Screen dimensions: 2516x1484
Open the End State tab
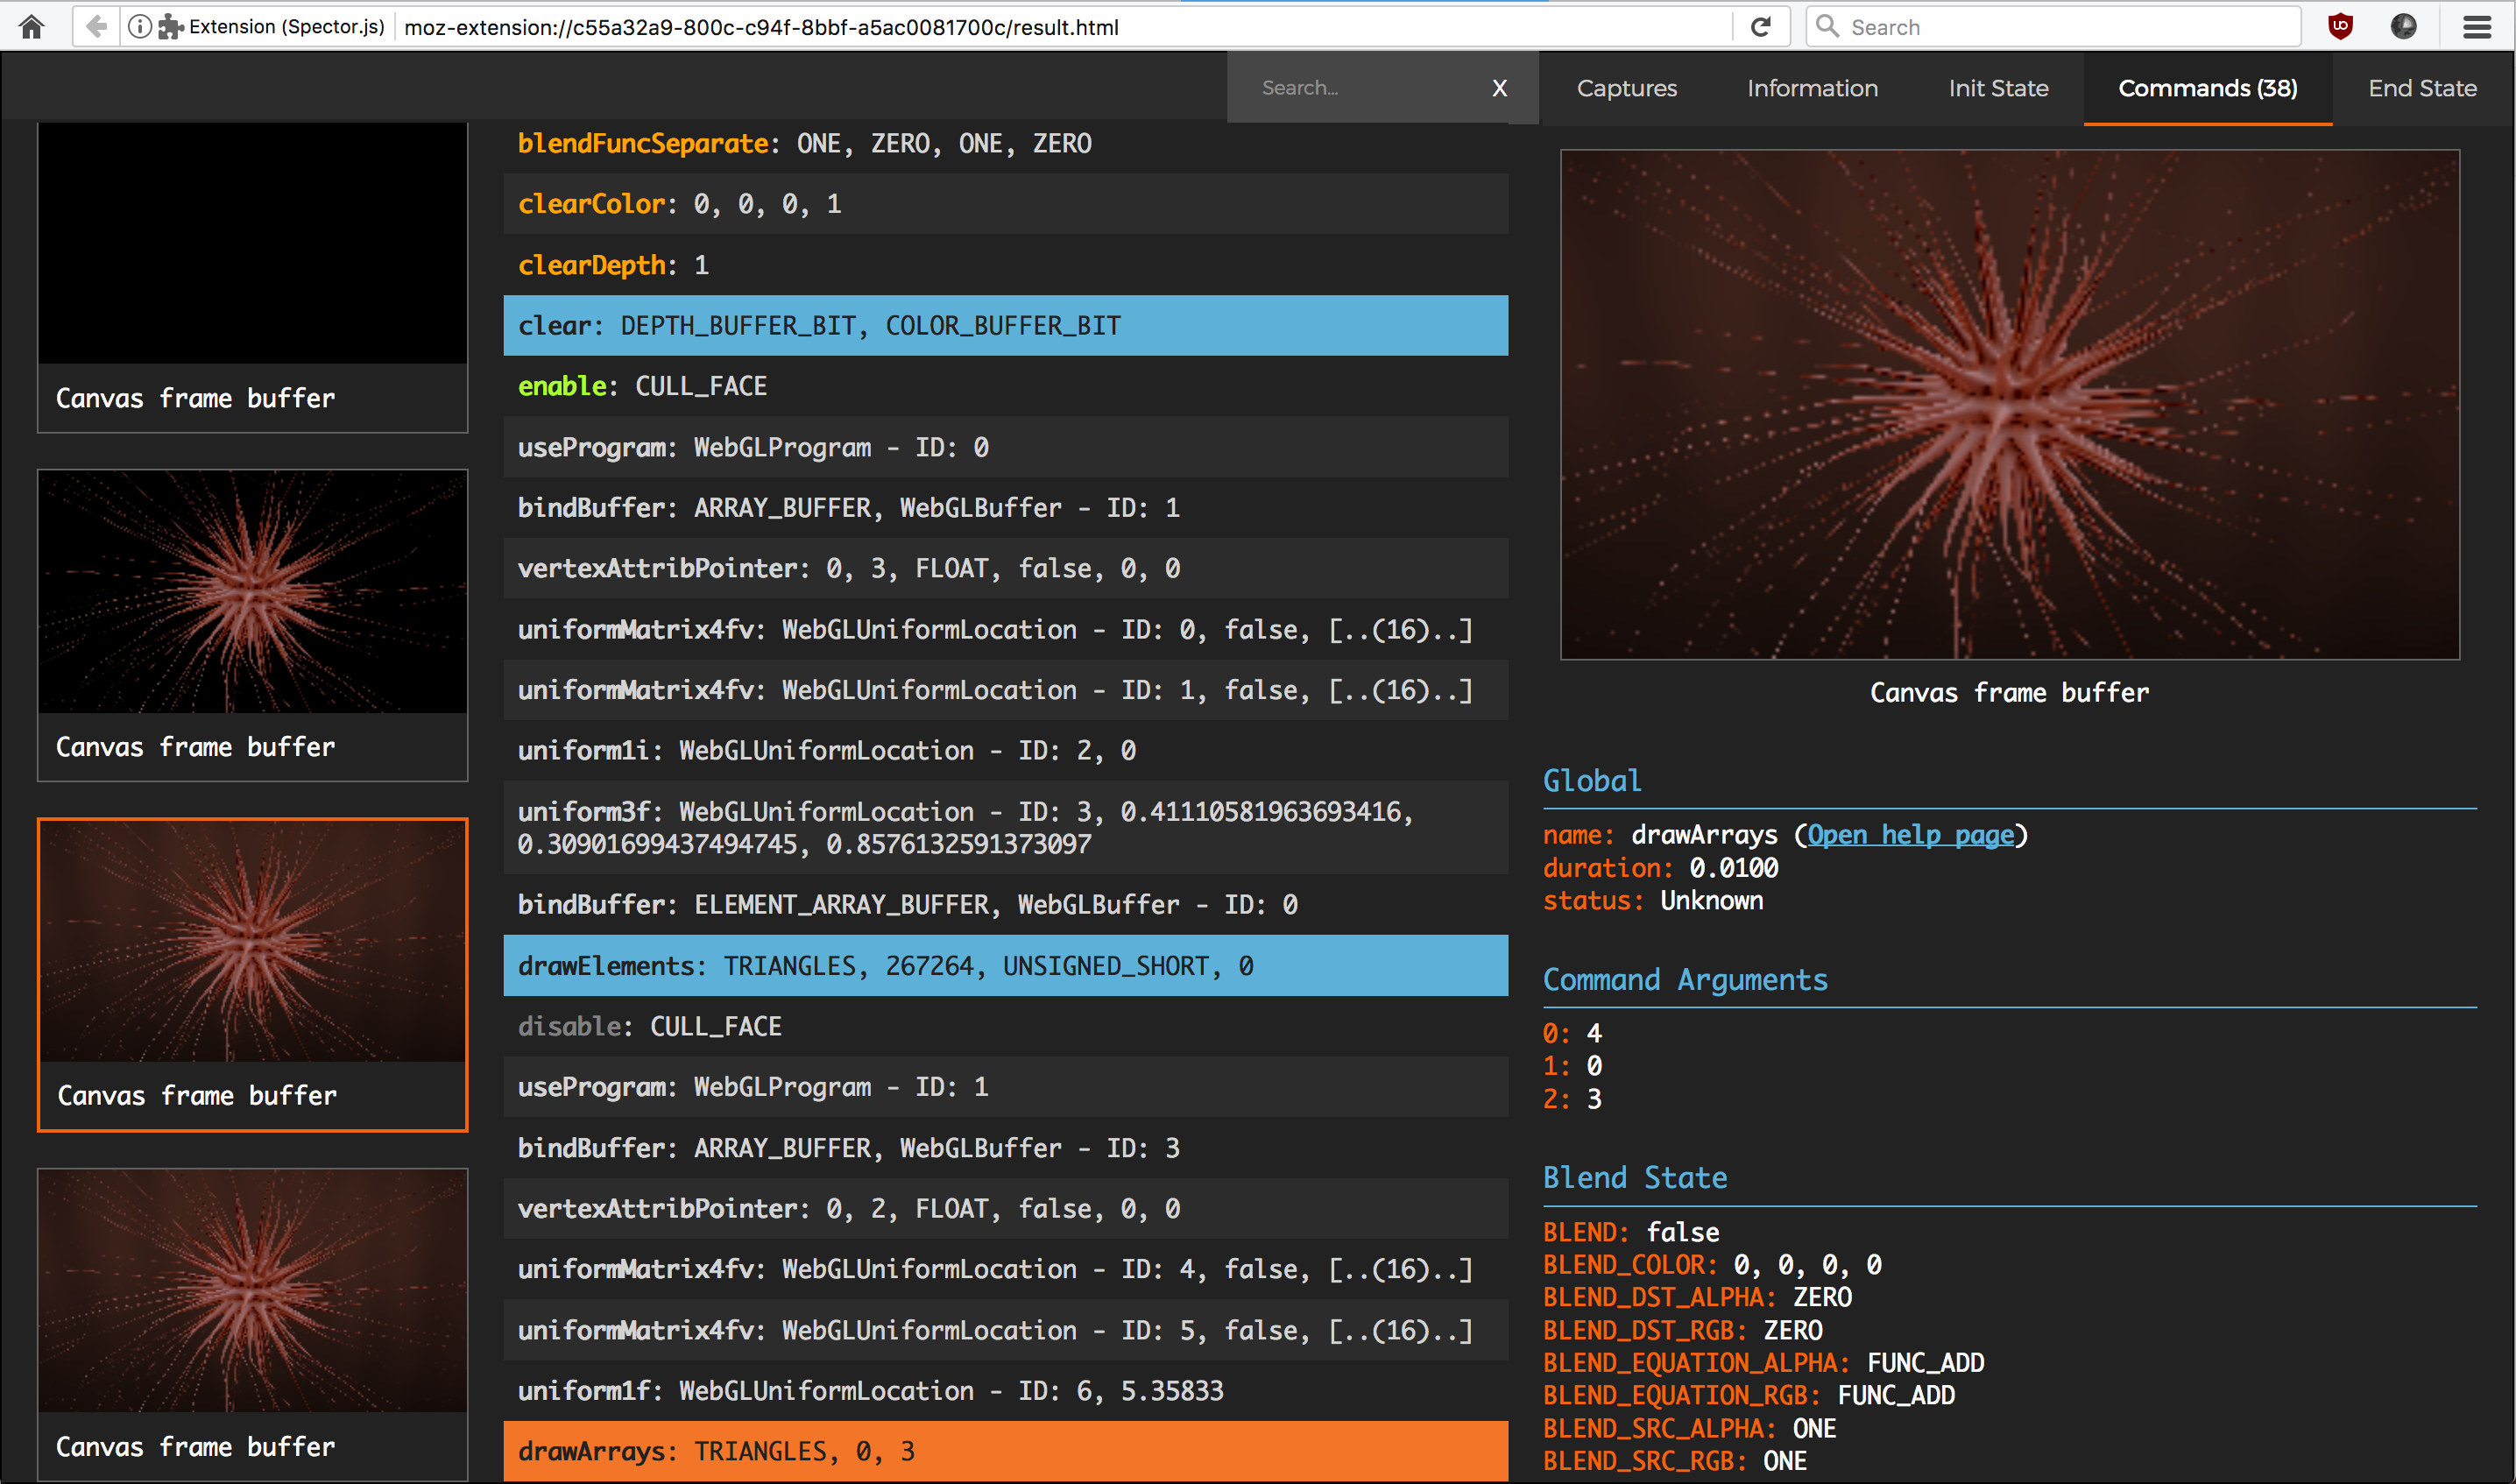(x=2422, y=88)
